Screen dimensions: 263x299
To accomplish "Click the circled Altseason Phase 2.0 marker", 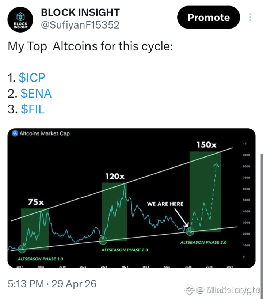I will point(103,241).
